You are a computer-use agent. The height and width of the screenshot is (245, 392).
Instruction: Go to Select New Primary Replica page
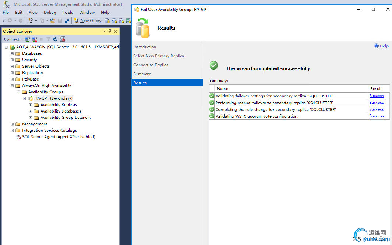(x=159, y=56)
